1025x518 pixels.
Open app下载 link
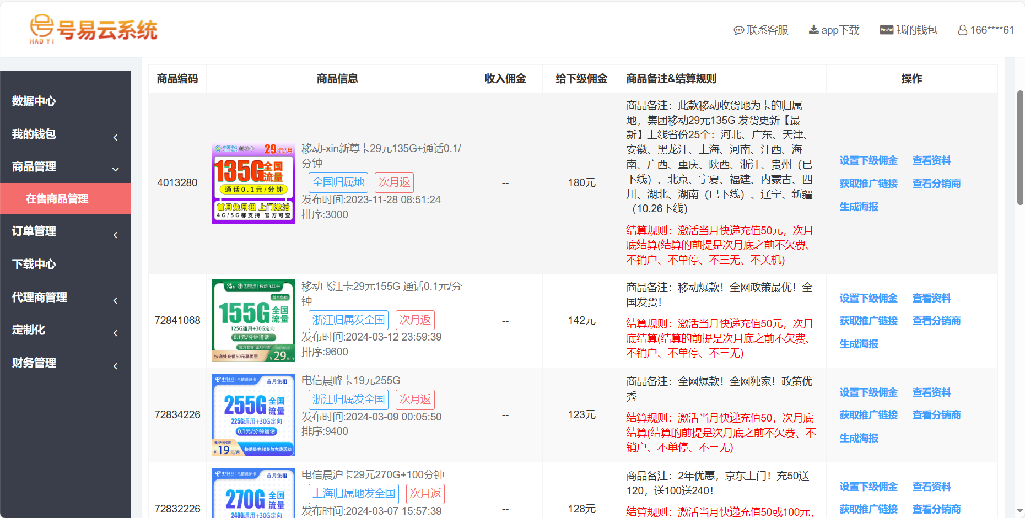point(840,30)
